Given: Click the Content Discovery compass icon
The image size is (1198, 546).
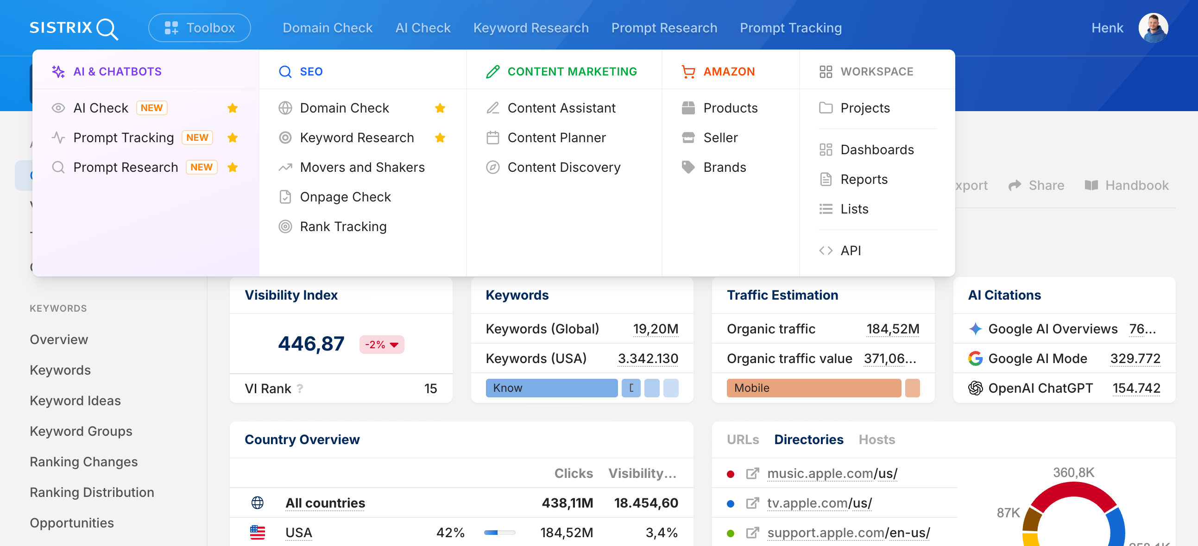Looking at the screenshot, I should (x=492, y=168).
